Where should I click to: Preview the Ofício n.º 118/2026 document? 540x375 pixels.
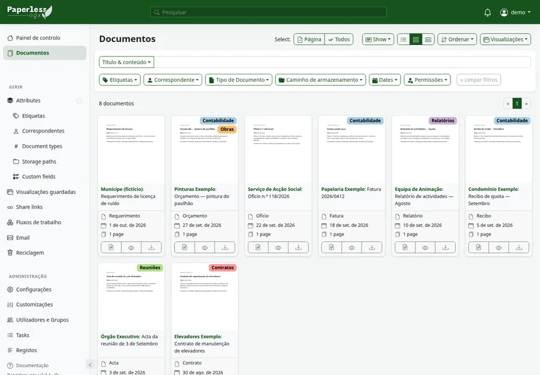click(278, 248)
